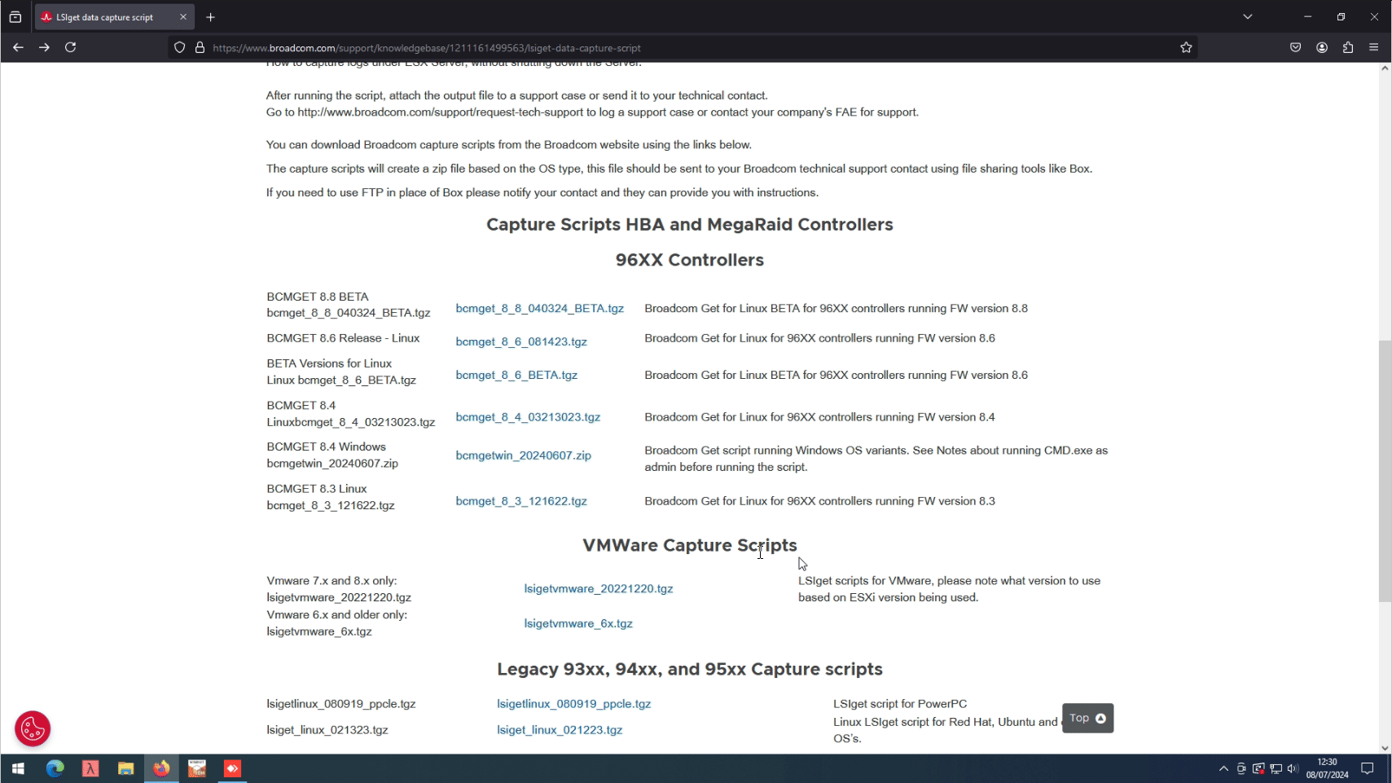
Task: Open the red-and-white app taskbar icon
Action: point(197,768)
